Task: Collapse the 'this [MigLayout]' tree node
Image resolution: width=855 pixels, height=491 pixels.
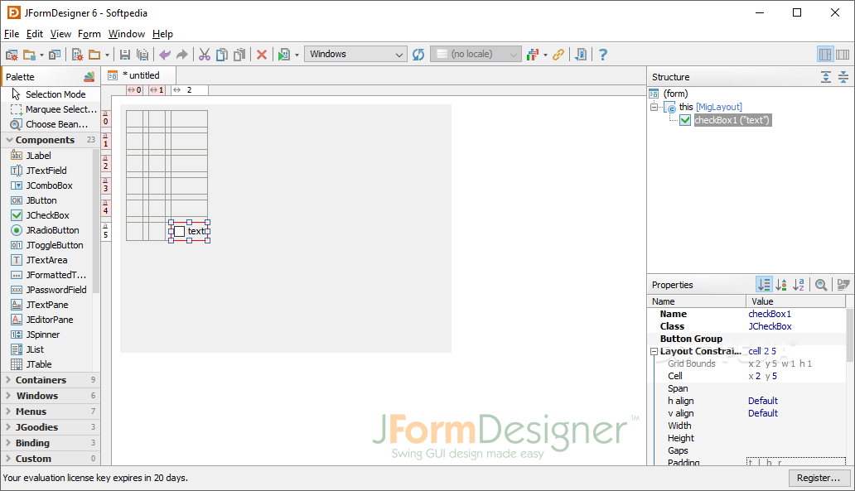Action: pyautogui.click(x=655, y=107)
